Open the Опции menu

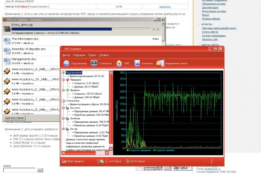pyautogui.click(x=92, y=55)
